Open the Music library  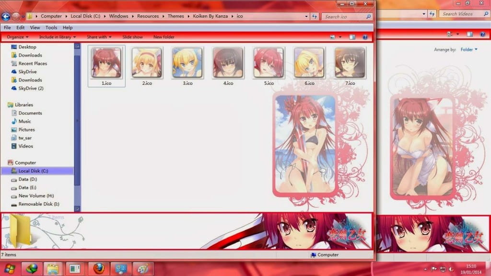(x=21, y=121)
